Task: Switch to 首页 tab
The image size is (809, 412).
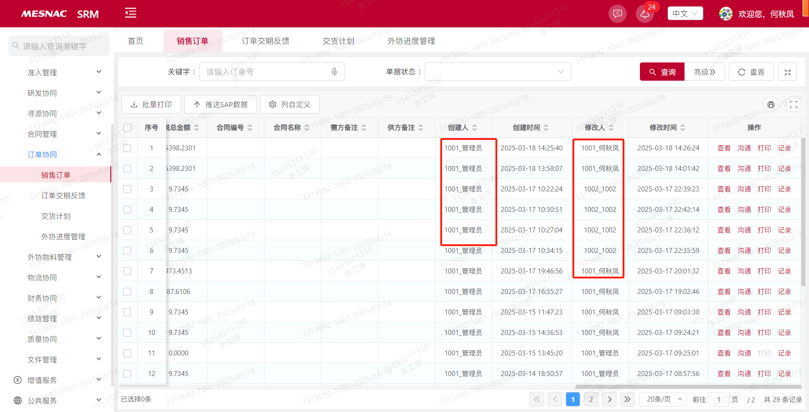Action: (135, 41)
